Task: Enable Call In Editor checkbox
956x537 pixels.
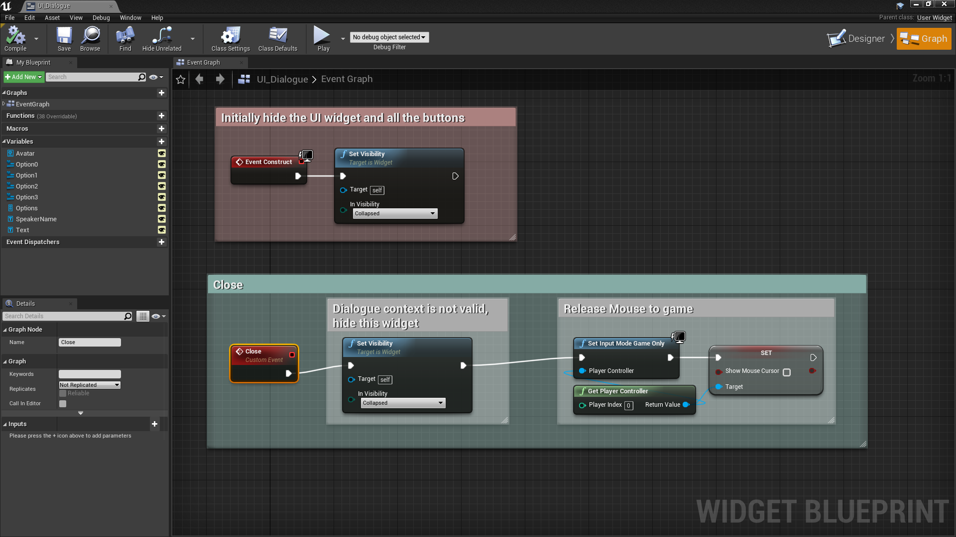Action: 63,404
